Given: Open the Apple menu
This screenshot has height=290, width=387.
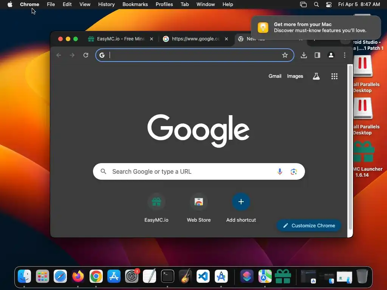Looking at the screenshot, I should click(x=10, y=5).
